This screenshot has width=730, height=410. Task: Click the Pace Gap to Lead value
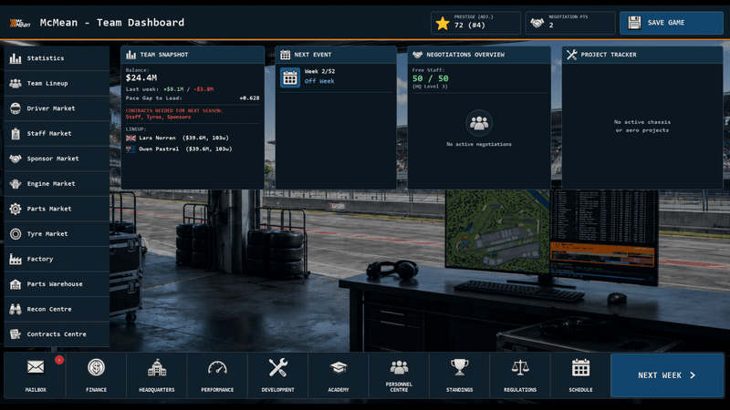click(249, 98)
